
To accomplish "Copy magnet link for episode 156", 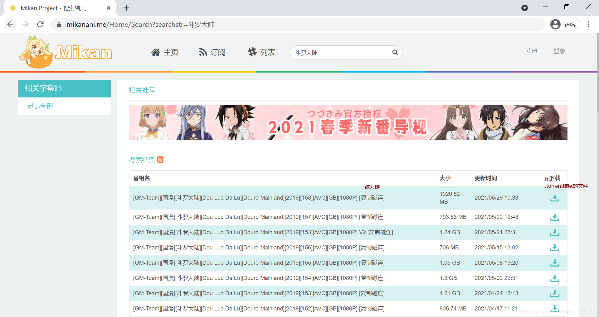I will coord(372,248).
